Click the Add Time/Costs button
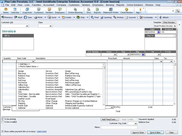182x136 pixels. [x=110, y=119]
